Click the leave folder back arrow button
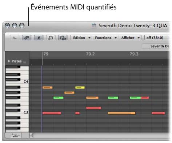The height and width of the screenshot is (143, 172). pyautogui.click(x=15, y=38)
